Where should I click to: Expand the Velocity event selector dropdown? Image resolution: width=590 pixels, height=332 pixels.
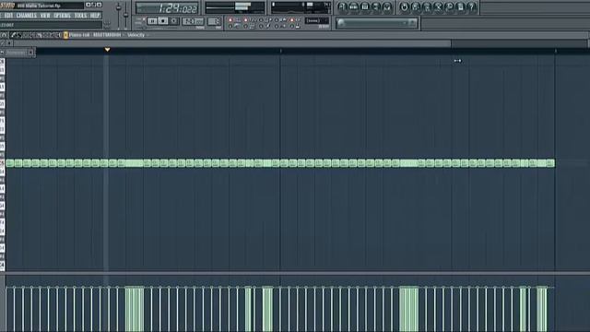coord(137,35)
